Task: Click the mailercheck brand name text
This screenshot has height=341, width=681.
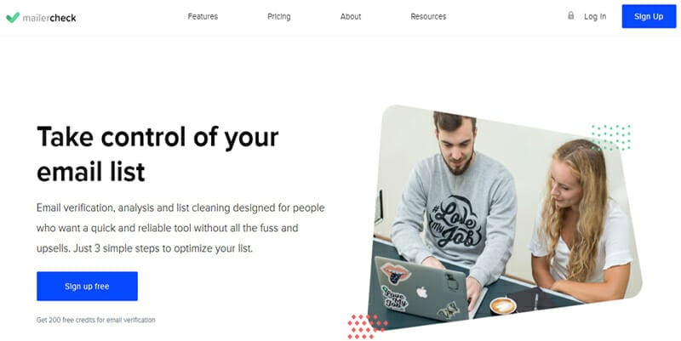Action: click(49, 18)
